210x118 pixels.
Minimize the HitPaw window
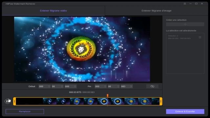point(190,4)
